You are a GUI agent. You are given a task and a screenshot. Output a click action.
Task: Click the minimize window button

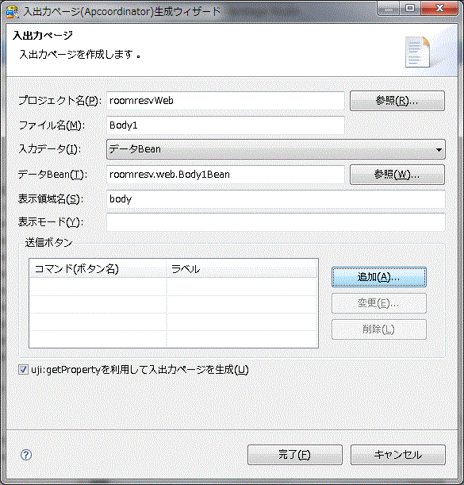click(389, 9)
